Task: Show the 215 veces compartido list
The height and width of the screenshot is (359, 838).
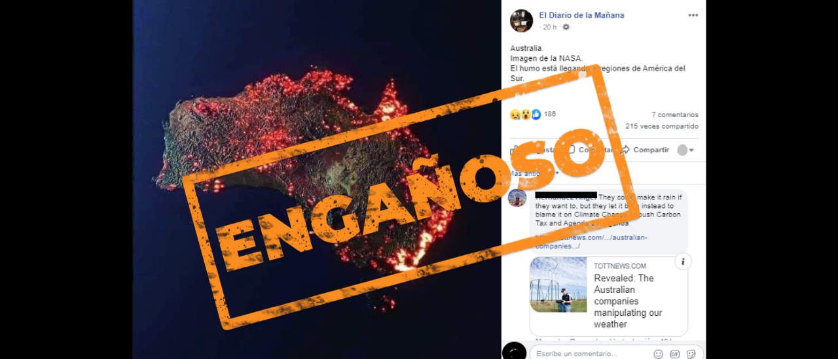Action: (661, 126)
